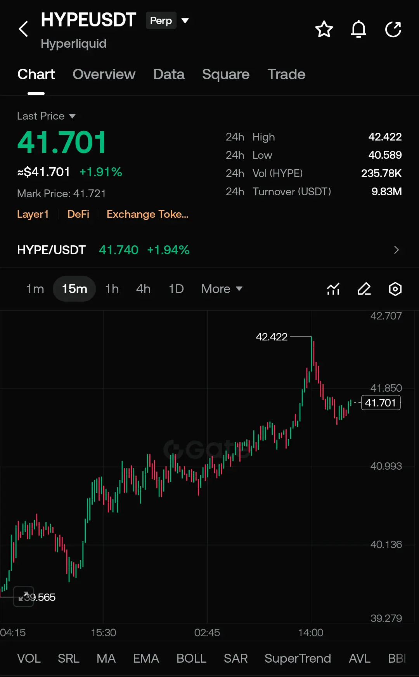Tap the 42.707 price axis label
Image resolution: width=419 pixels, height=677 pixels.
386,316
